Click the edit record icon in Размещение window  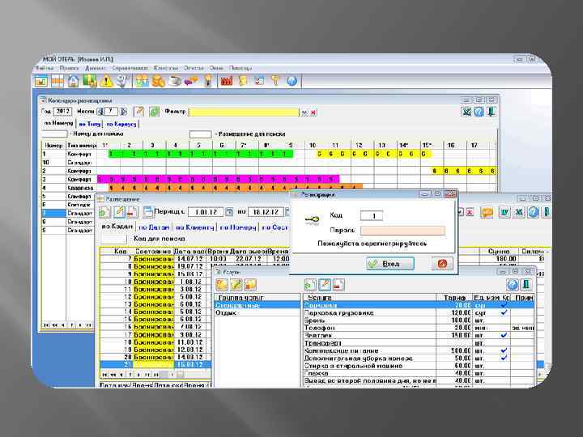[119, 212]
